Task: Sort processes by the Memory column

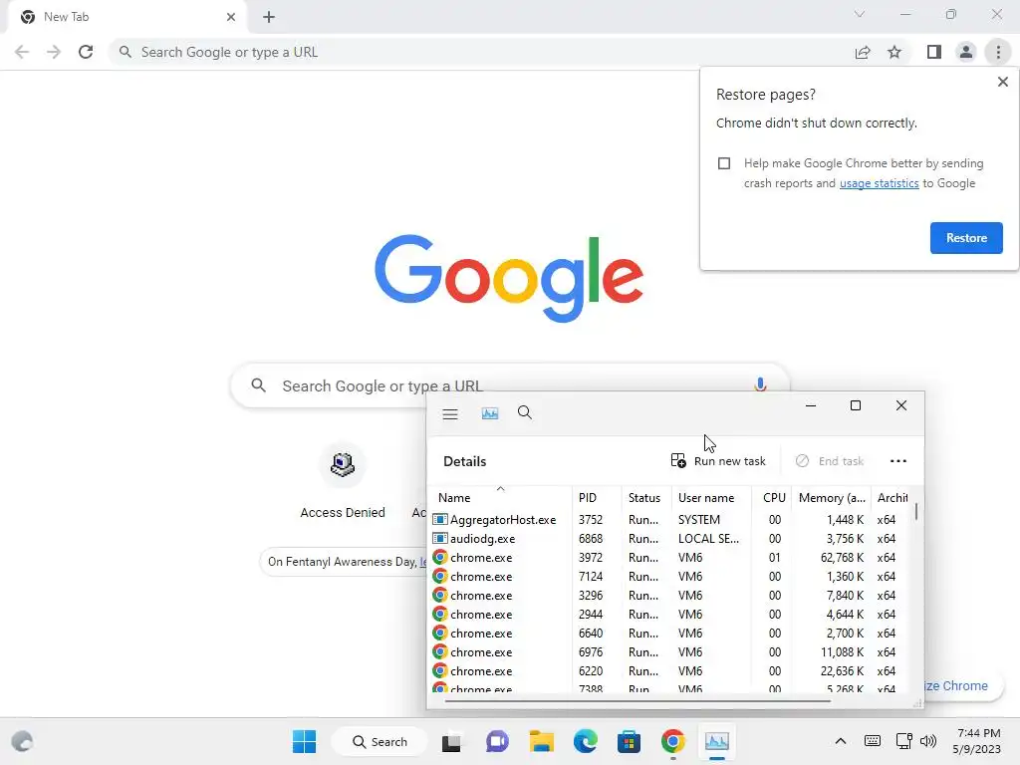Action: click(832, 498)
